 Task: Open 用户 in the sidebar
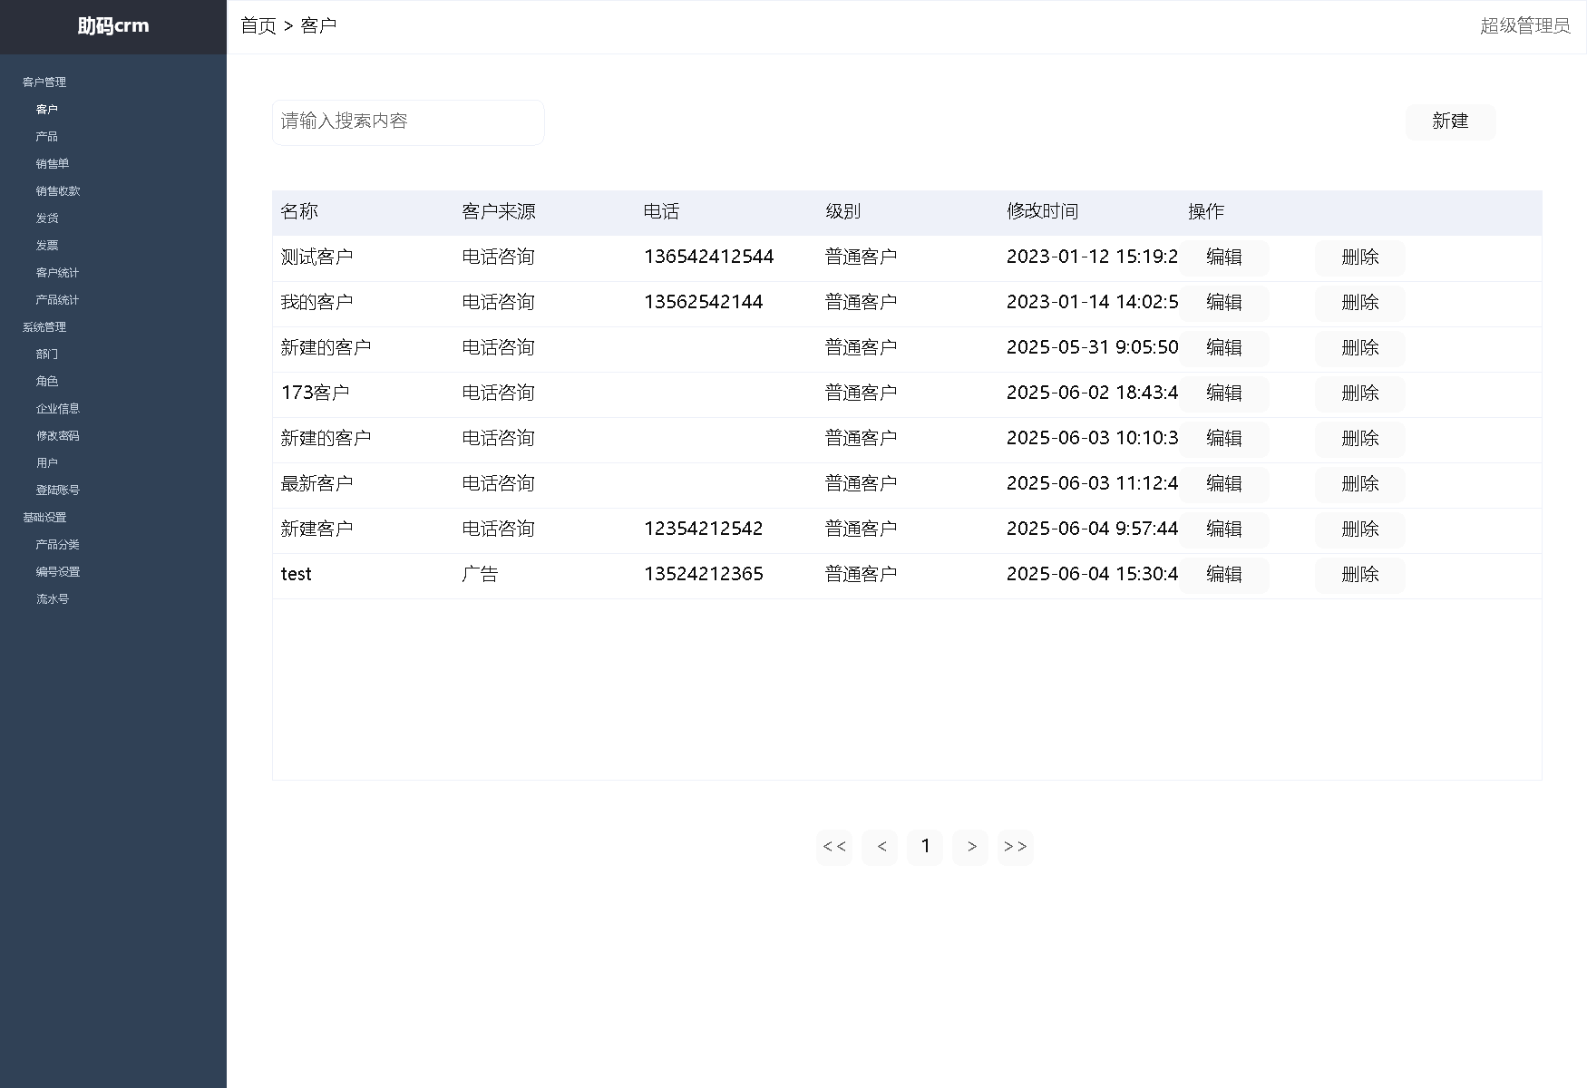pyautogui.click(x=47, y=462)
